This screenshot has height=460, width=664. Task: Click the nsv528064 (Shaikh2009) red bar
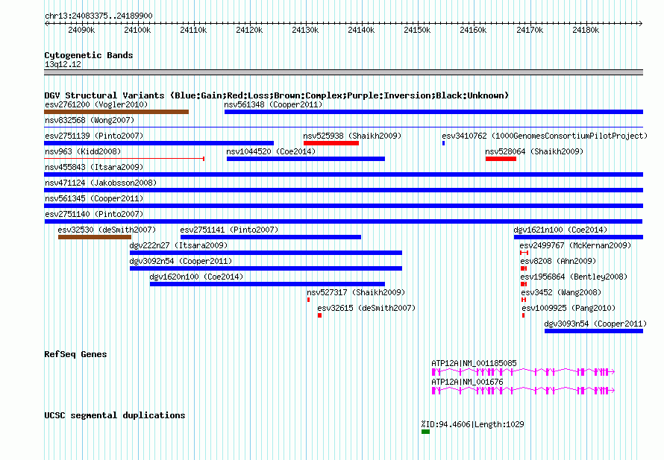click(501, 159)
